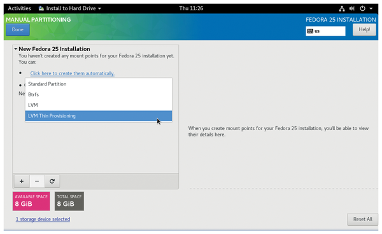Open the 1 storage device selected link
The image size is (382, 234).
43,219
